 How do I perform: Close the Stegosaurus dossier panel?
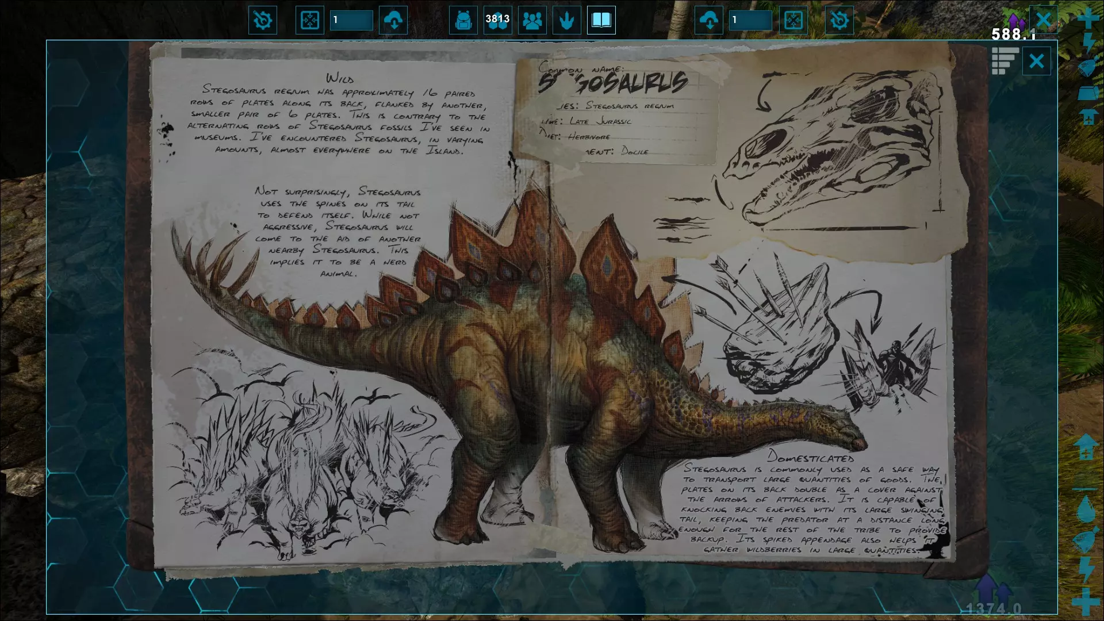click(x=1036, y=61)
